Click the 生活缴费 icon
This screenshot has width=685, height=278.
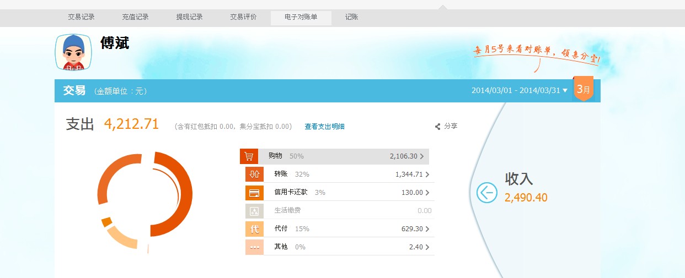254,211
